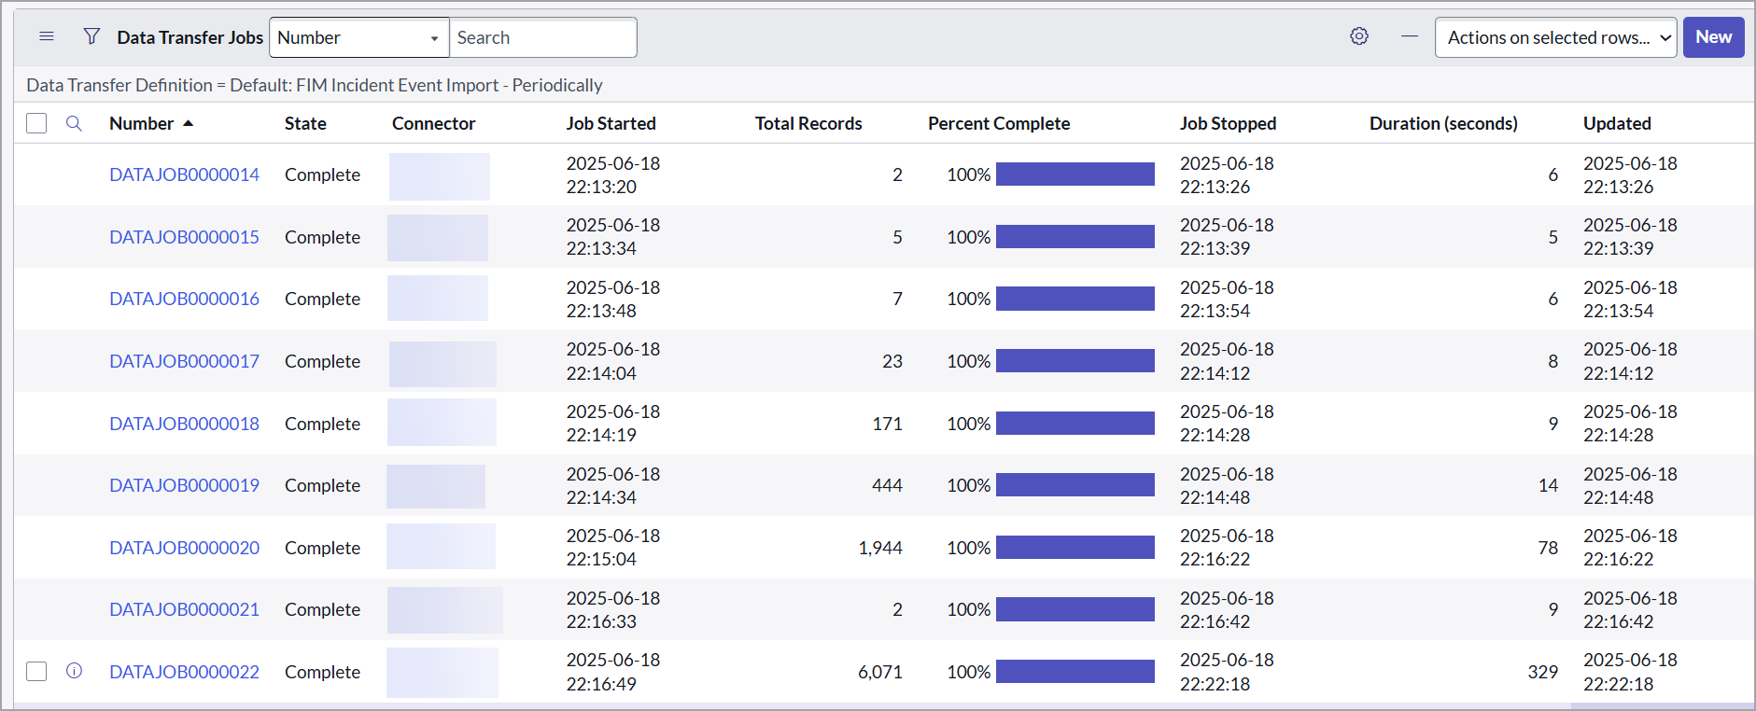Click the DATAJOB0000017 progress bar
This screenshot has height=711, width=1756.
(x=1075, y=362)
